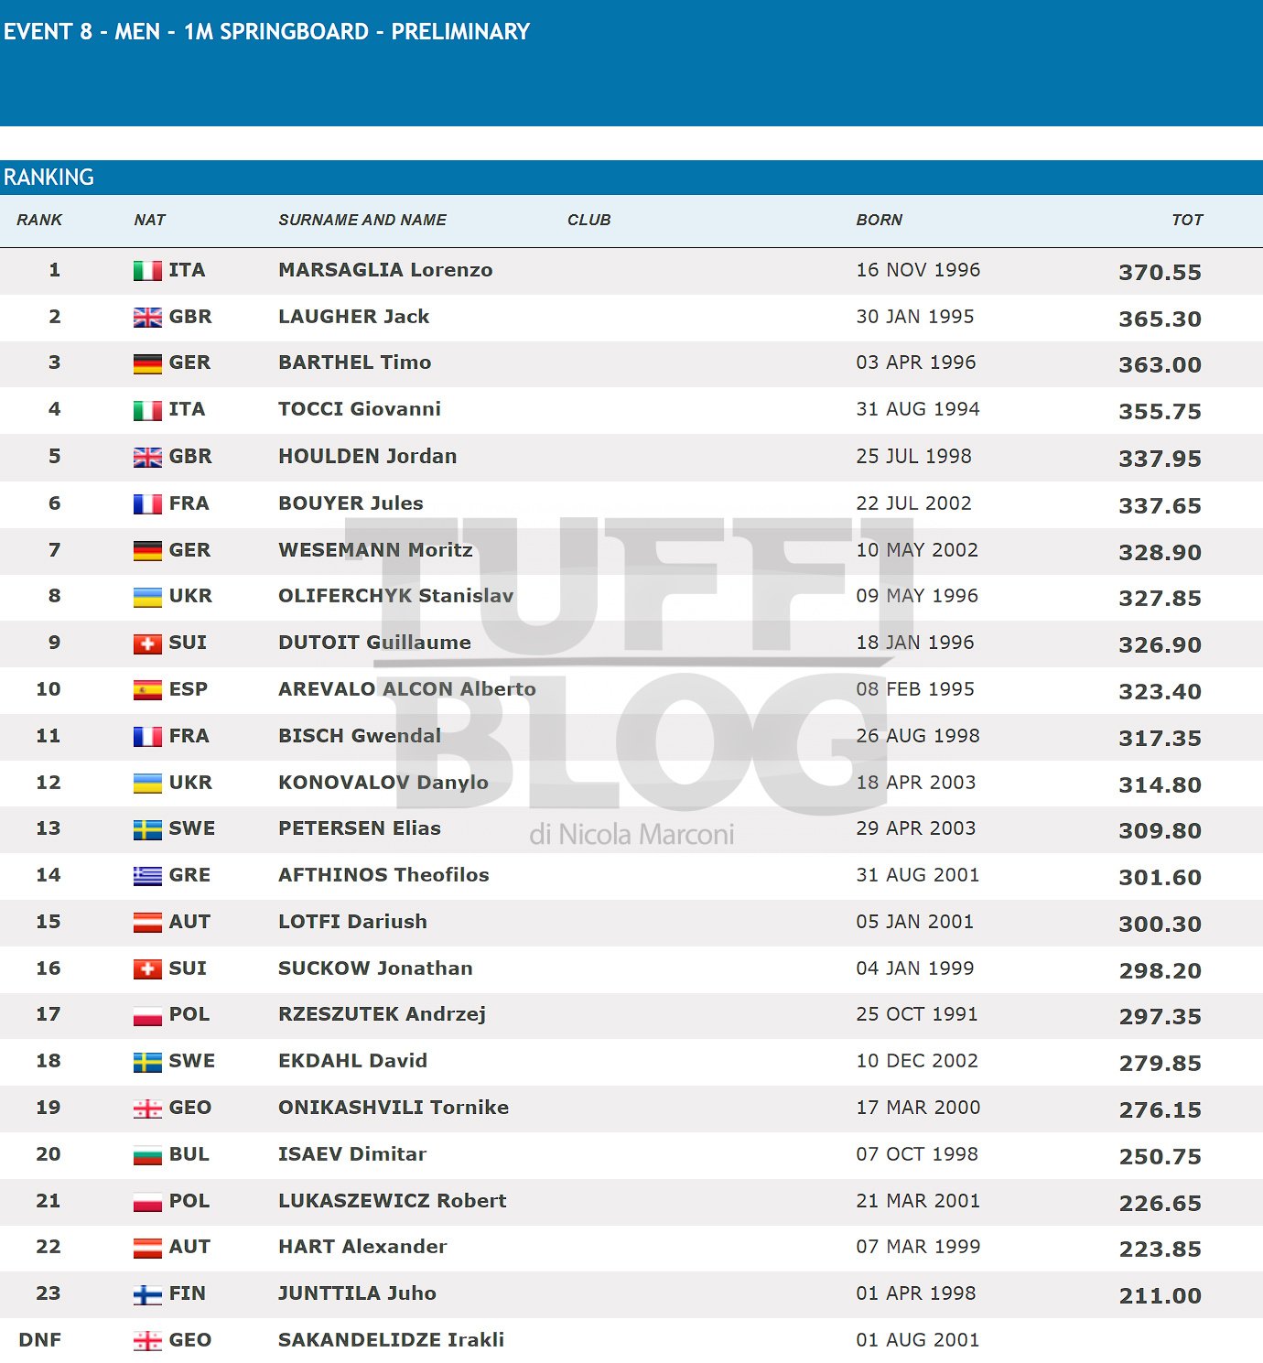Viewport: 1263px width, 1363px height.
Task: Click the Austria flag in HART Alexander's row
Action: pos(147,1248)
